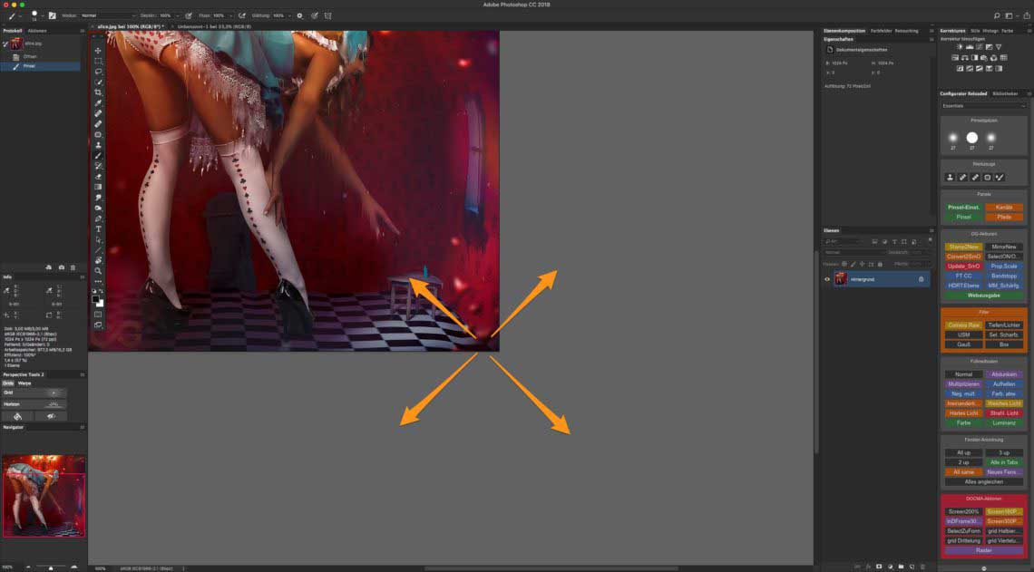Select the Öffnen history state
Image resolution: width=1034 pixels, height=572 pixels.
click(x=30, y=57)
